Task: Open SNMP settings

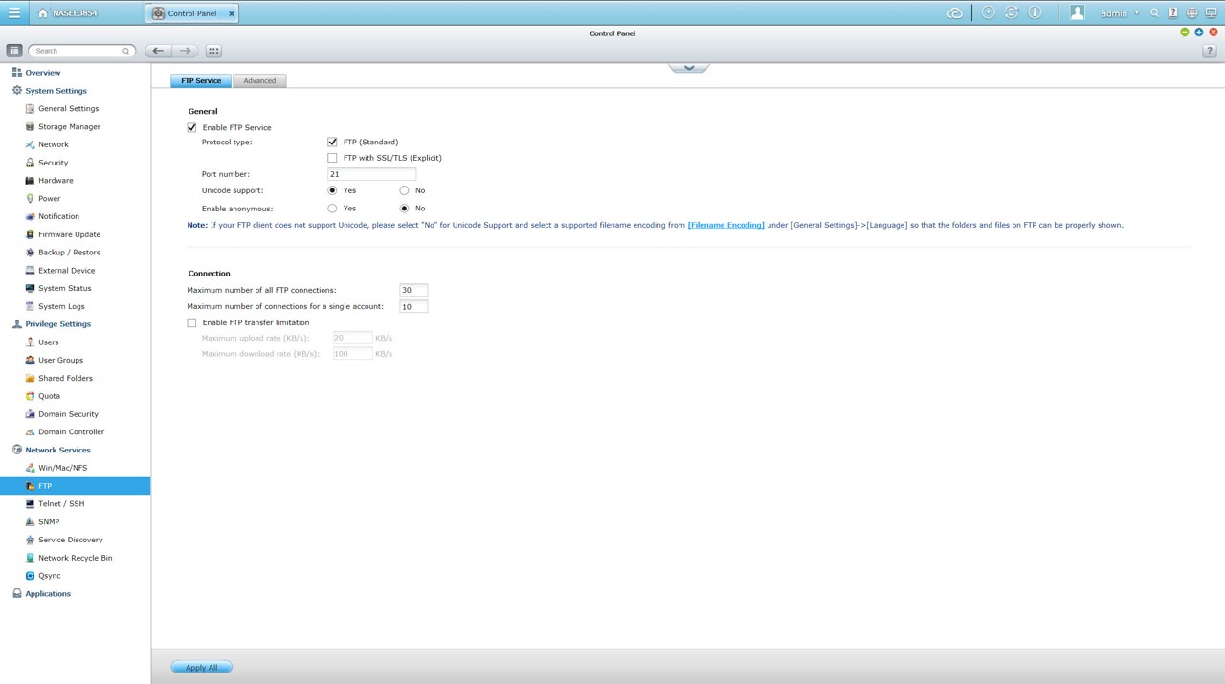Action: 49,521
